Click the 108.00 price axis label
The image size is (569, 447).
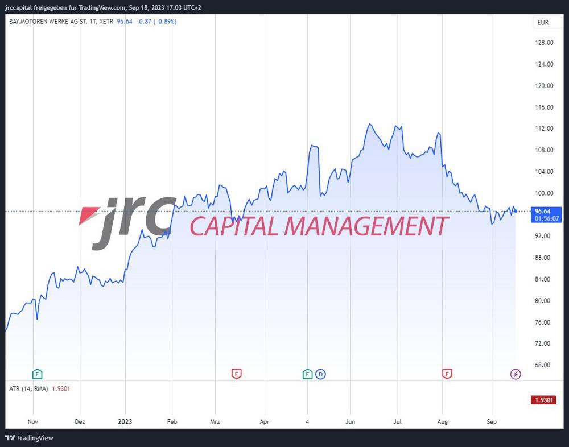coord(544,150)
